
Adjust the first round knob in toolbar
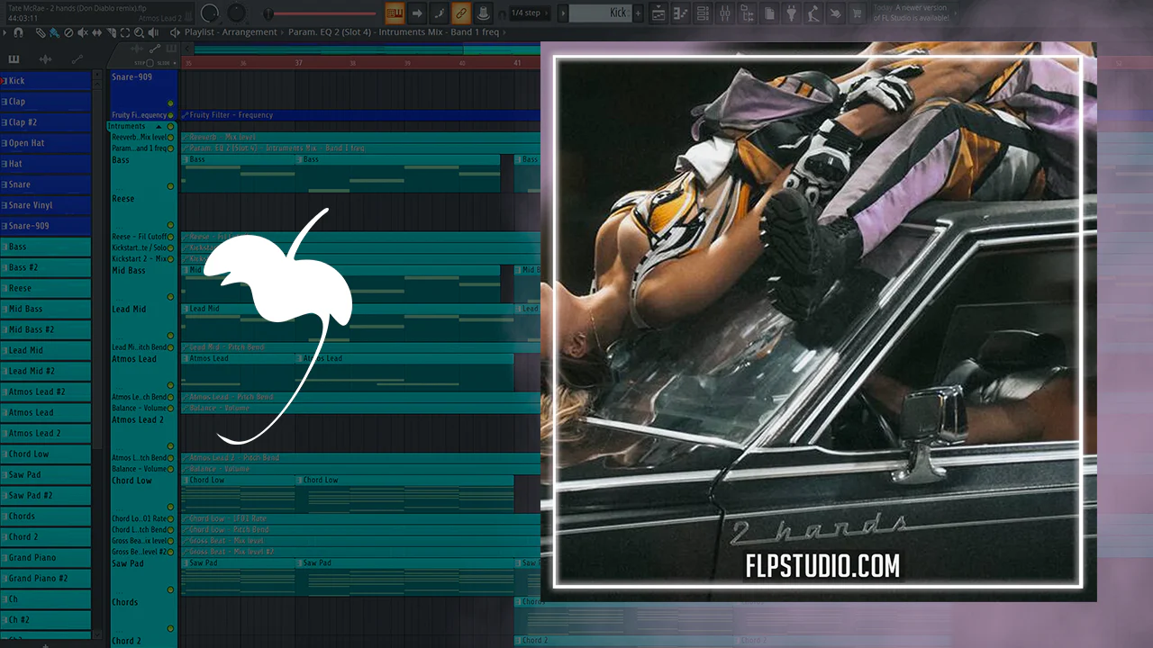(210, 13)
